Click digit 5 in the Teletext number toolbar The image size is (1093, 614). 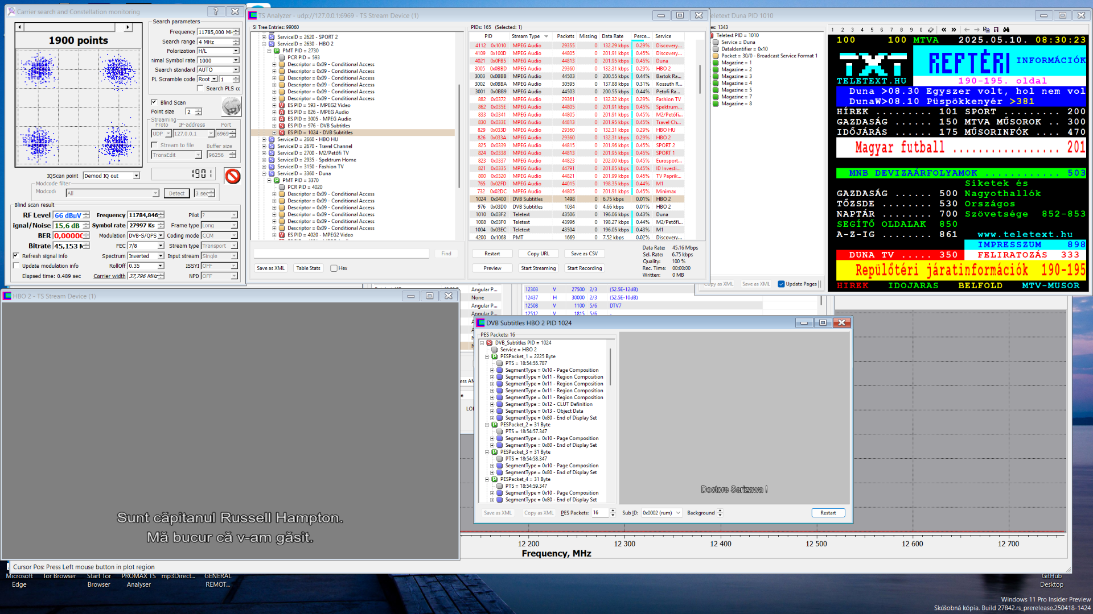click(x=872, y=30)
